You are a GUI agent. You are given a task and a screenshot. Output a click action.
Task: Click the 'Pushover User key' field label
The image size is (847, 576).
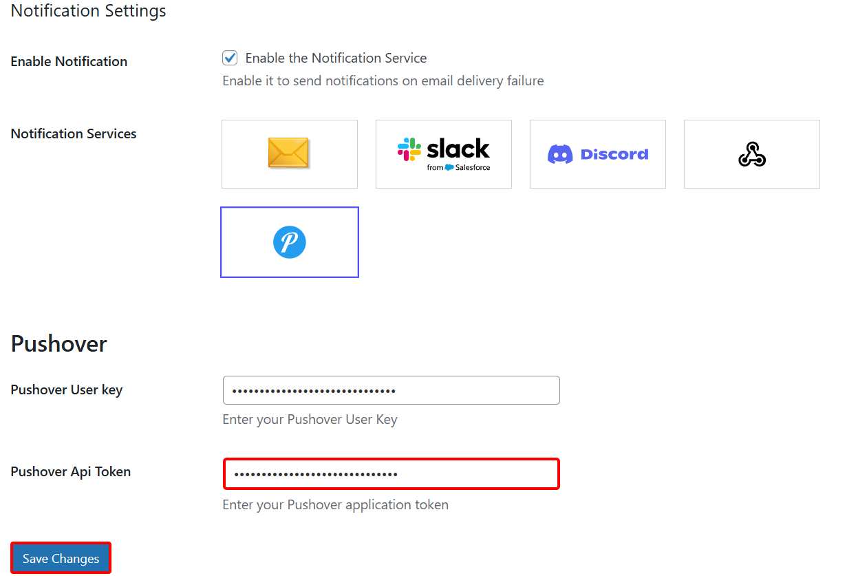coord(67,390)
